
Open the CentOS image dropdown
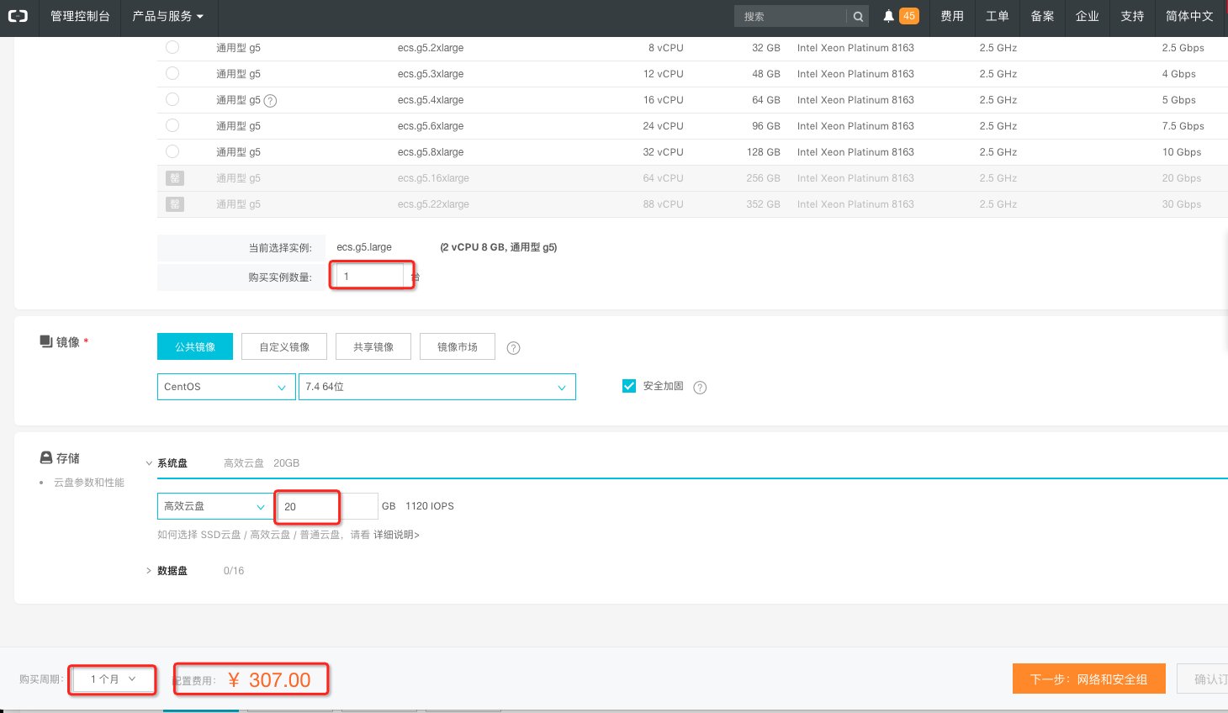point(225,387)
